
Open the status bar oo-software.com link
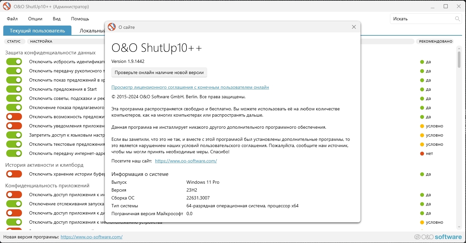click(x=91, y=237)
